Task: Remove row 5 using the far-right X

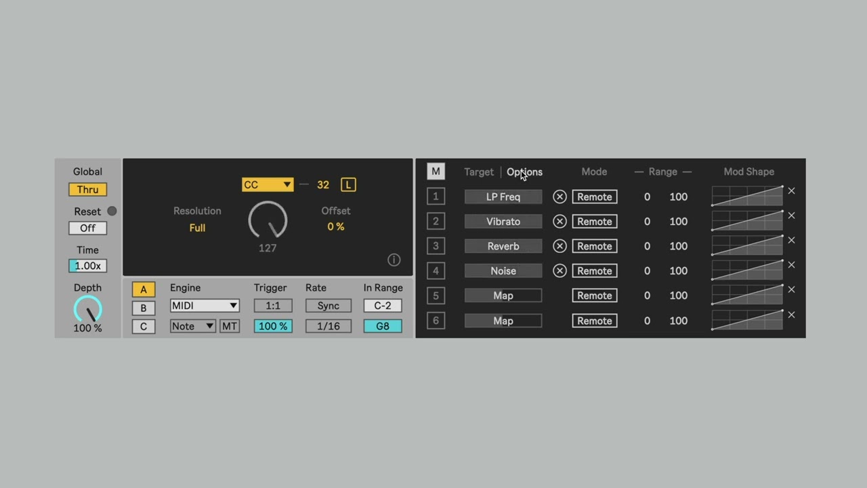Action: pyautogui.click(x=791, y=289)
